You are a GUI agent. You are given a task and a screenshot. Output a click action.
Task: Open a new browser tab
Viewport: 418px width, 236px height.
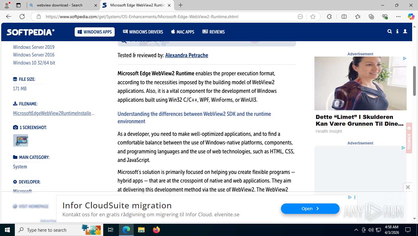(181, 5)
